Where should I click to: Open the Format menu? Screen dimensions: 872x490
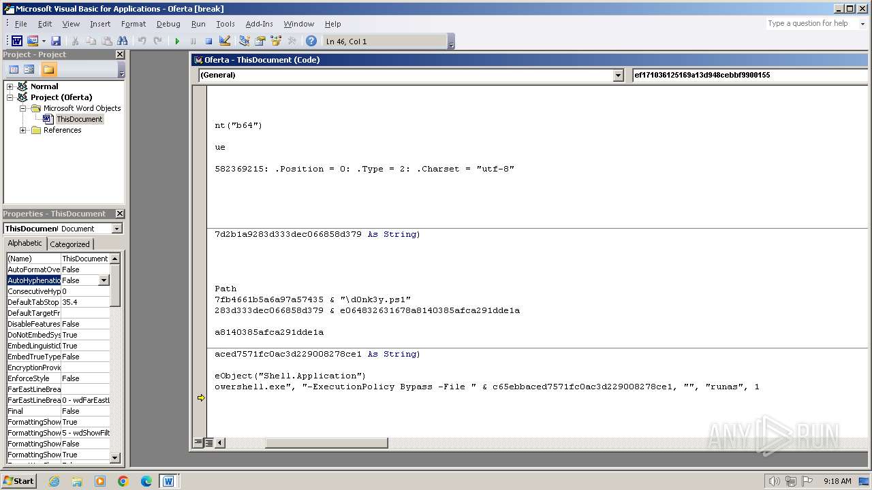coord(134,24)
